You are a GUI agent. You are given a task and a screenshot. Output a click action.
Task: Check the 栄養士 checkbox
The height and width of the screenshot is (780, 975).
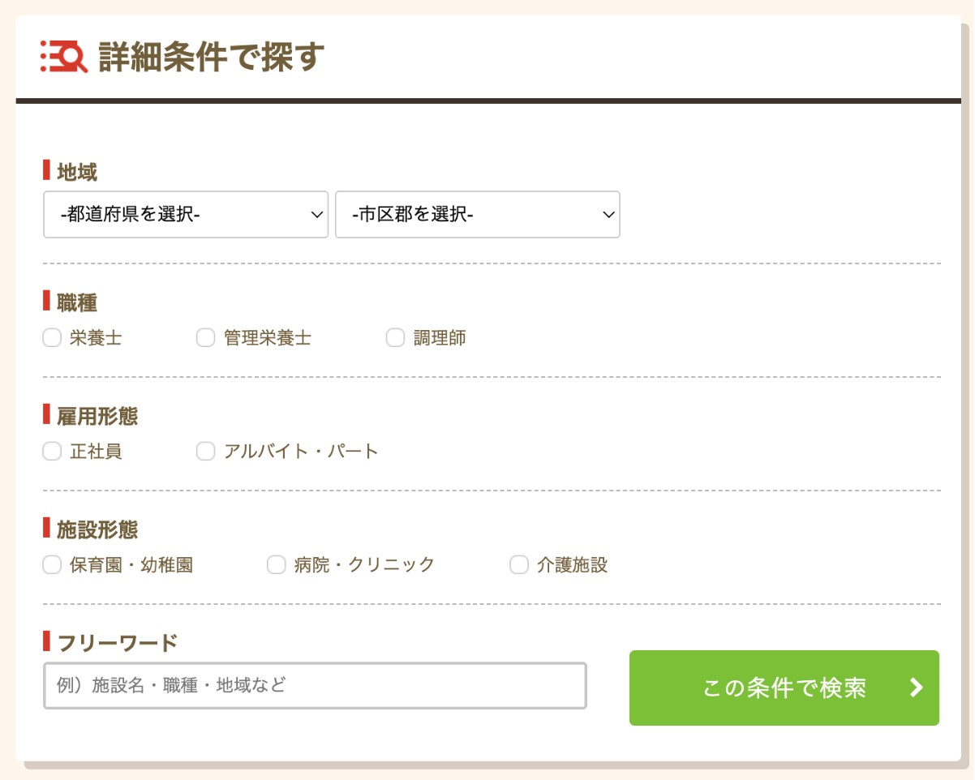pyautogui.click(x=52, y=337)
